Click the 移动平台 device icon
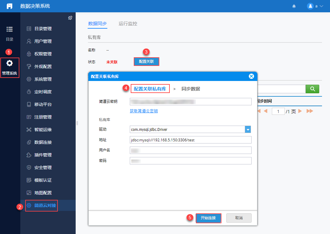 click(29, 104)
